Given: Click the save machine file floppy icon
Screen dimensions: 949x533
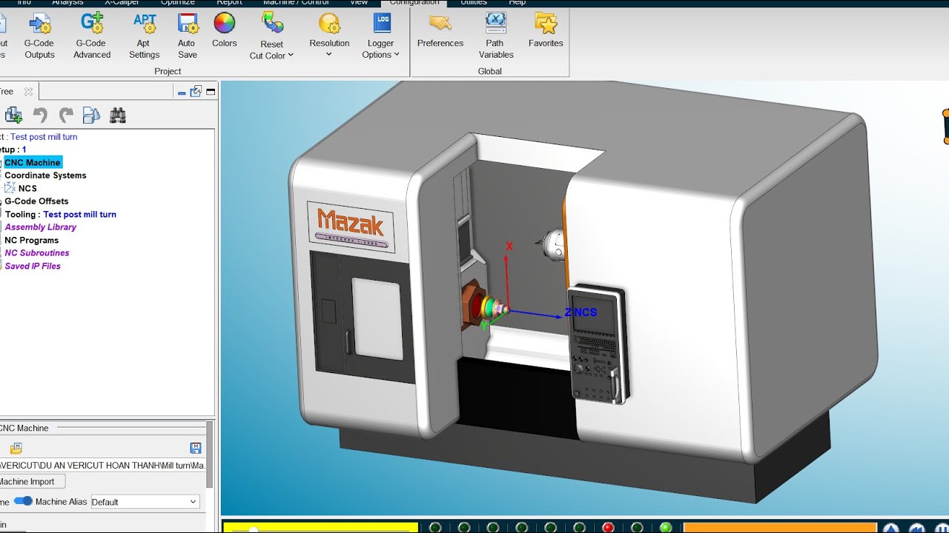Looking at the screenshot, I should tap(196, 448).
